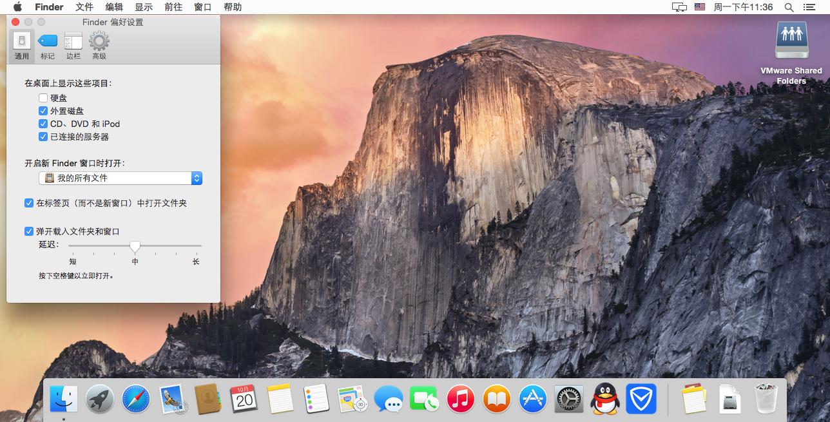The image size is (830, 422).
Task: Enable the 硬盘 desktop item checkbox
Action: (x=43, y=98)
